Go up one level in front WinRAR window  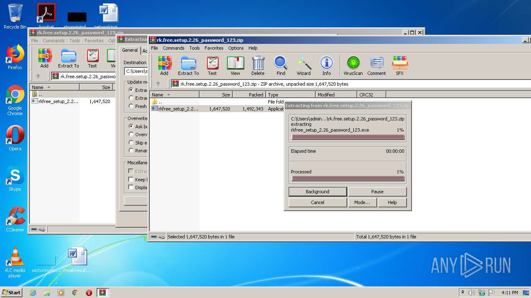158,84
